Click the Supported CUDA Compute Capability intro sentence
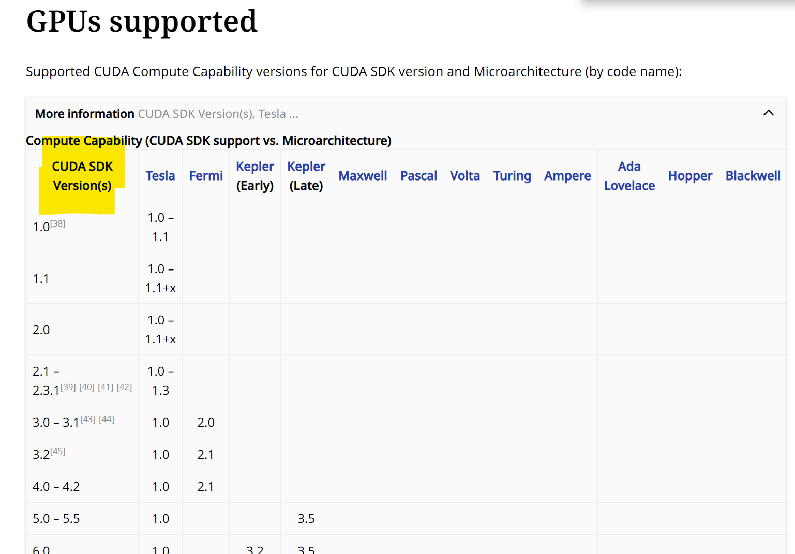The height and width of the screenshot is (554, 795). pyautogui.click(x=354, y=71)
